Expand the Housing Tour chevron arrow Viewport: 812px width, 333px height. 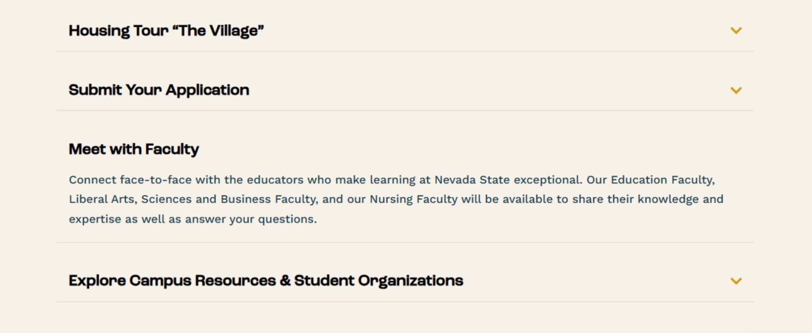pos(736,30)
